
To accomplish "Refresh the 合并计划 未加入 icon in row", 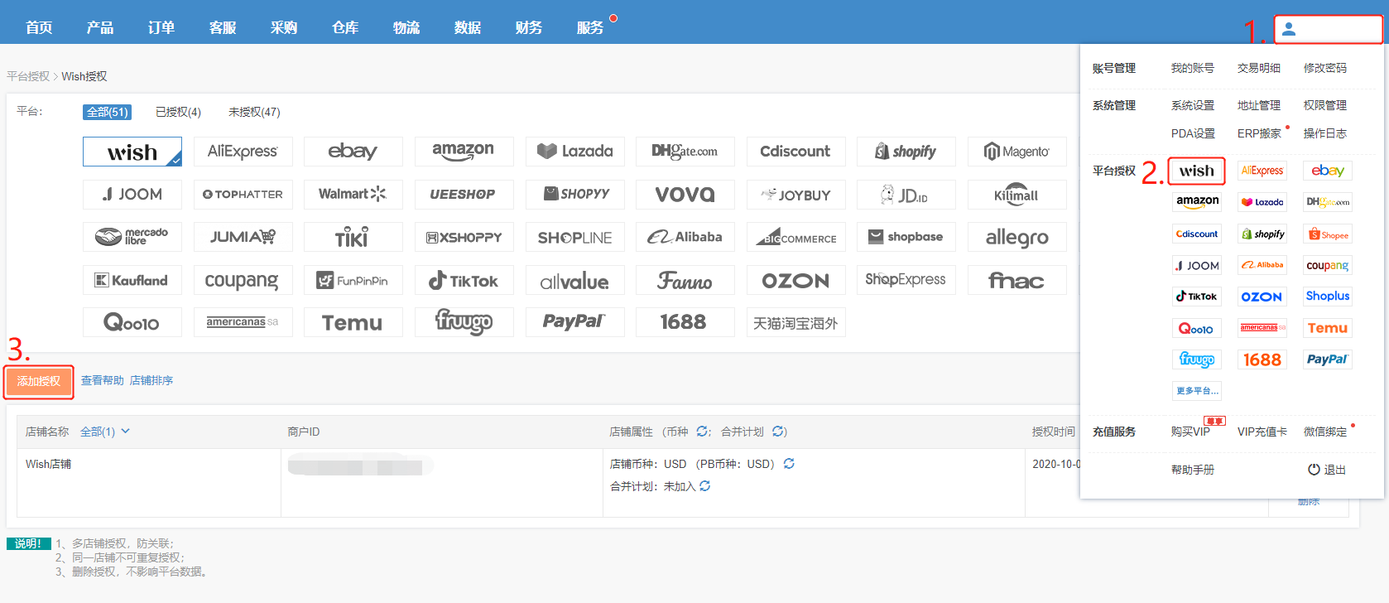I will pos(704,486).
